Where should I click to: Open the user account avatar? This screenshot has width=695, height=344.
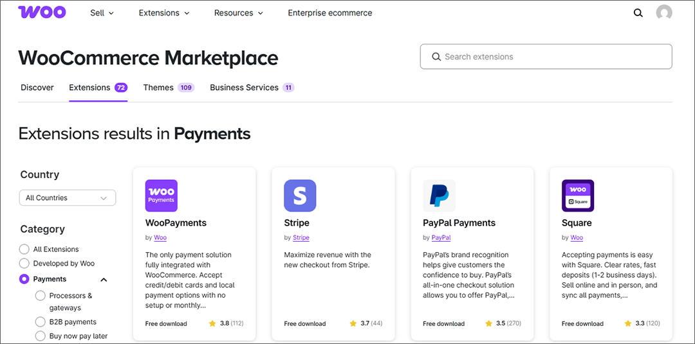pyautogui.click(x=664, y=12)
